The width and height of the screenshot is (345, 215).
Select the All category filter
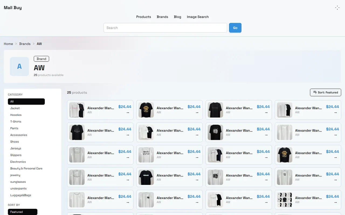pyautogui.click(x=26, y=102)
